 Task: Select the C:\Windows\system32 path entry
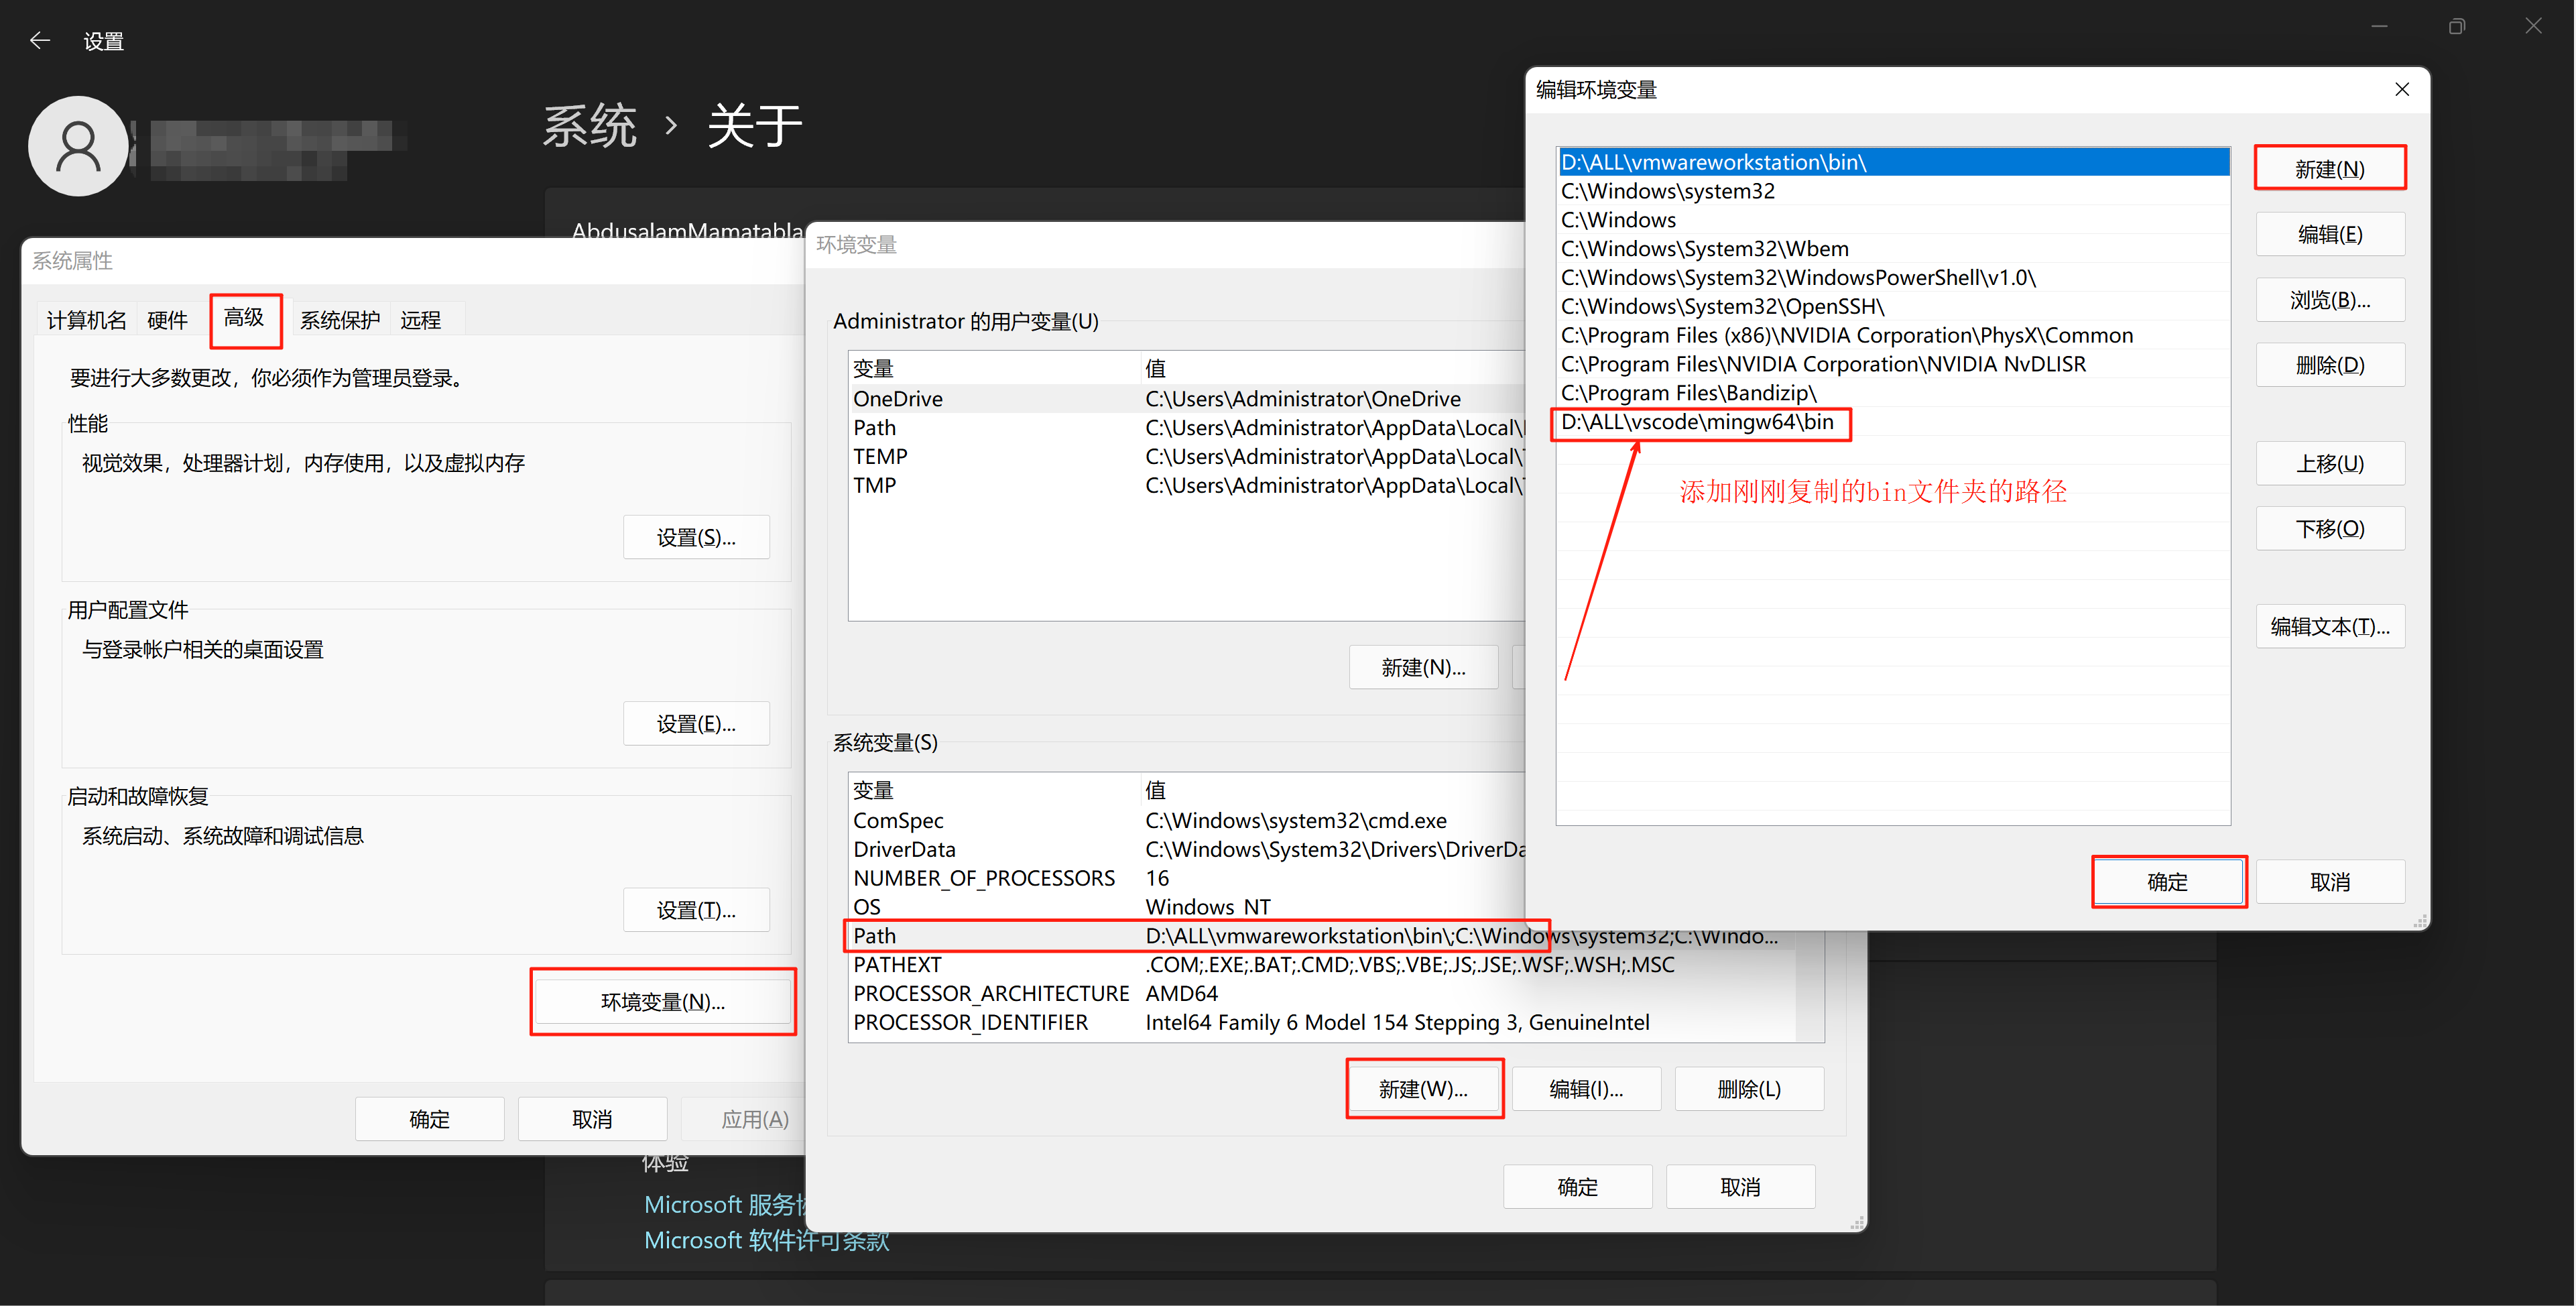[1668, 191]
